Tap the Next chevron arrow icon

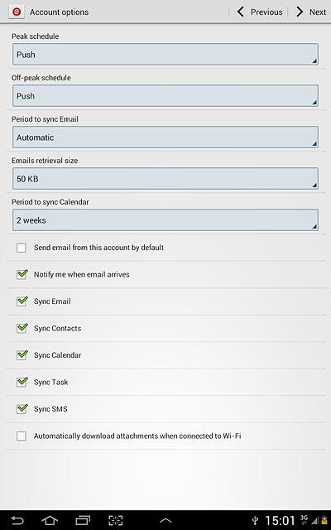[300, 12]
